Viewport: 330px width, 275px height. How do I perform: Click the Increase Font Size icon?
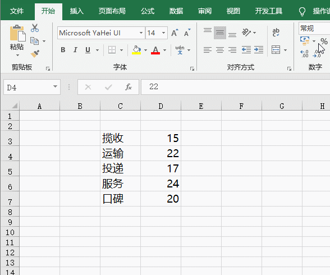pos(175,33)
